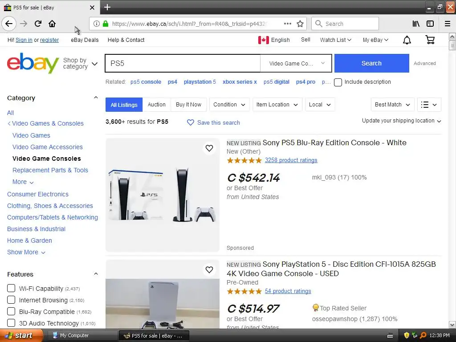Click the shield icon in system tray
Screen dimensions: 456x342
[x=407, y=335]
